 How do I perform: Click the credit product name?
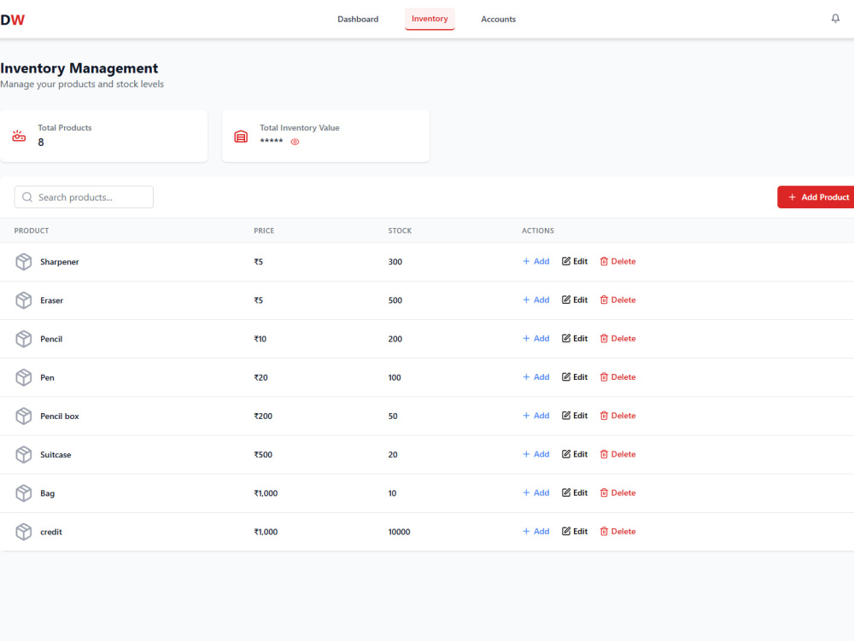tap(51, 532)
